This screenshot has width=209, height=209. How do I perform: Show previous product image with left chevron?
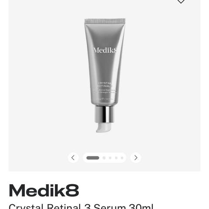[73, 158]
